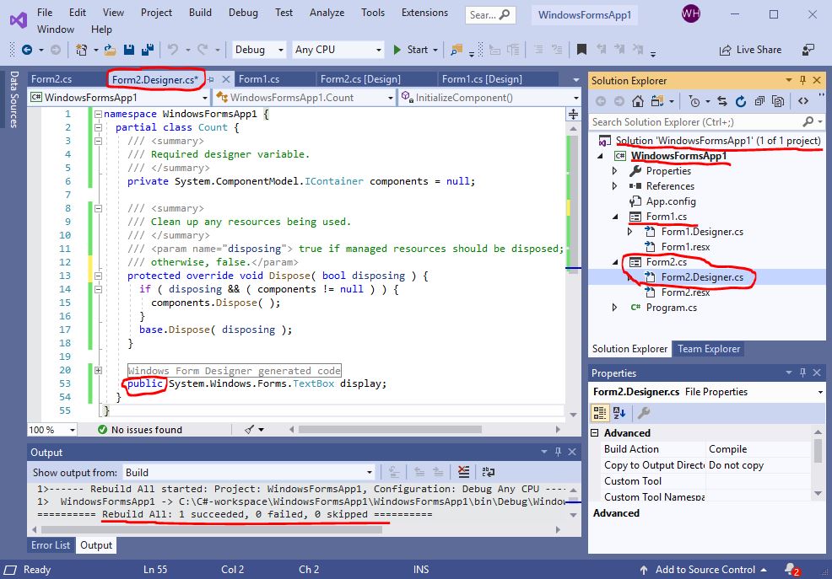Click the Home icon in Solution Explorer

(x=637, y=101)
